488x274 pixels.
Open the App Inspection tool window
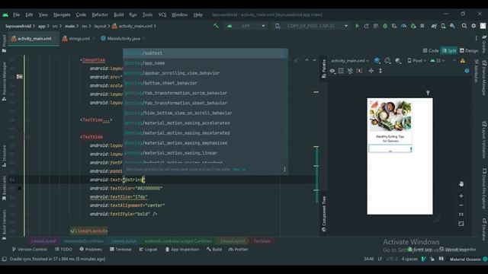coord(182,249)
